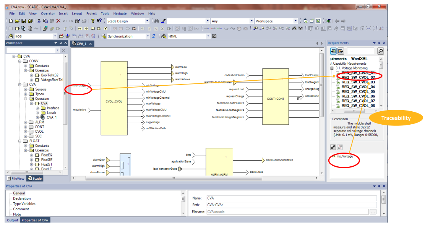Select REQ_SW_CVOL_08 requirement

(358, 106)
